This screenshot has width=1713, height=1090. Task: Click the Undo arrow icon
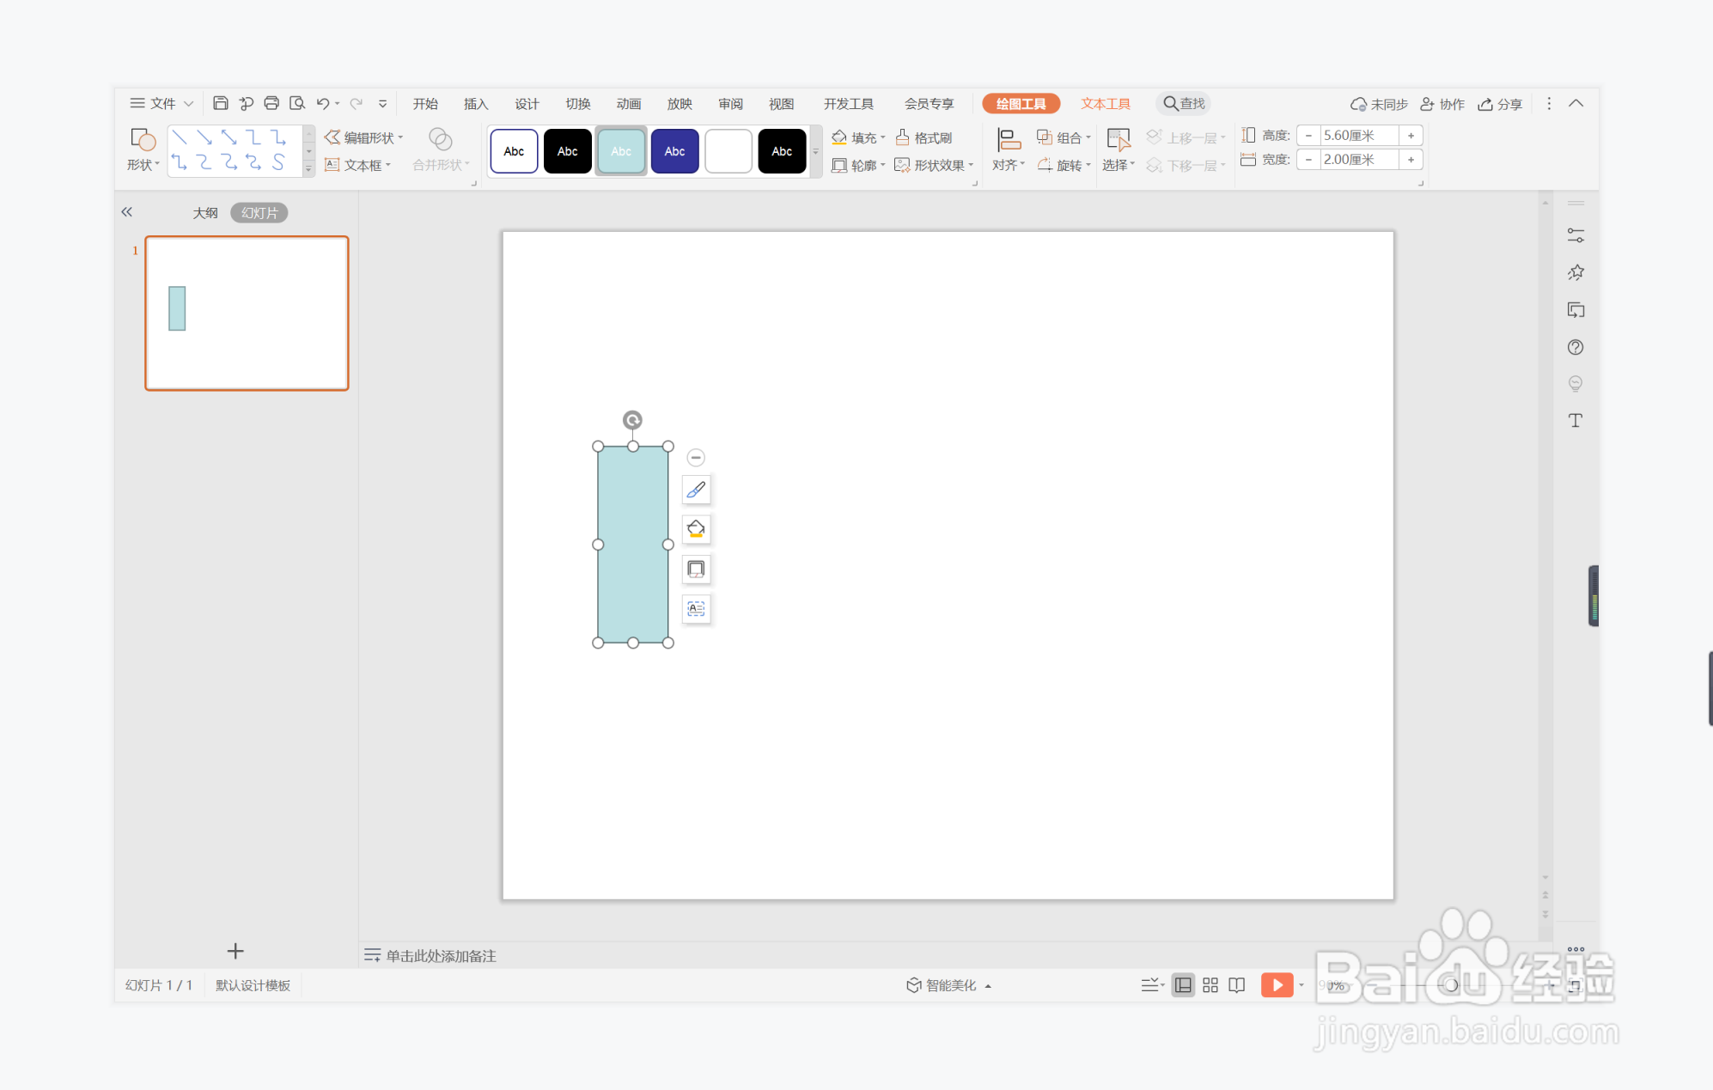coord(322,103)
